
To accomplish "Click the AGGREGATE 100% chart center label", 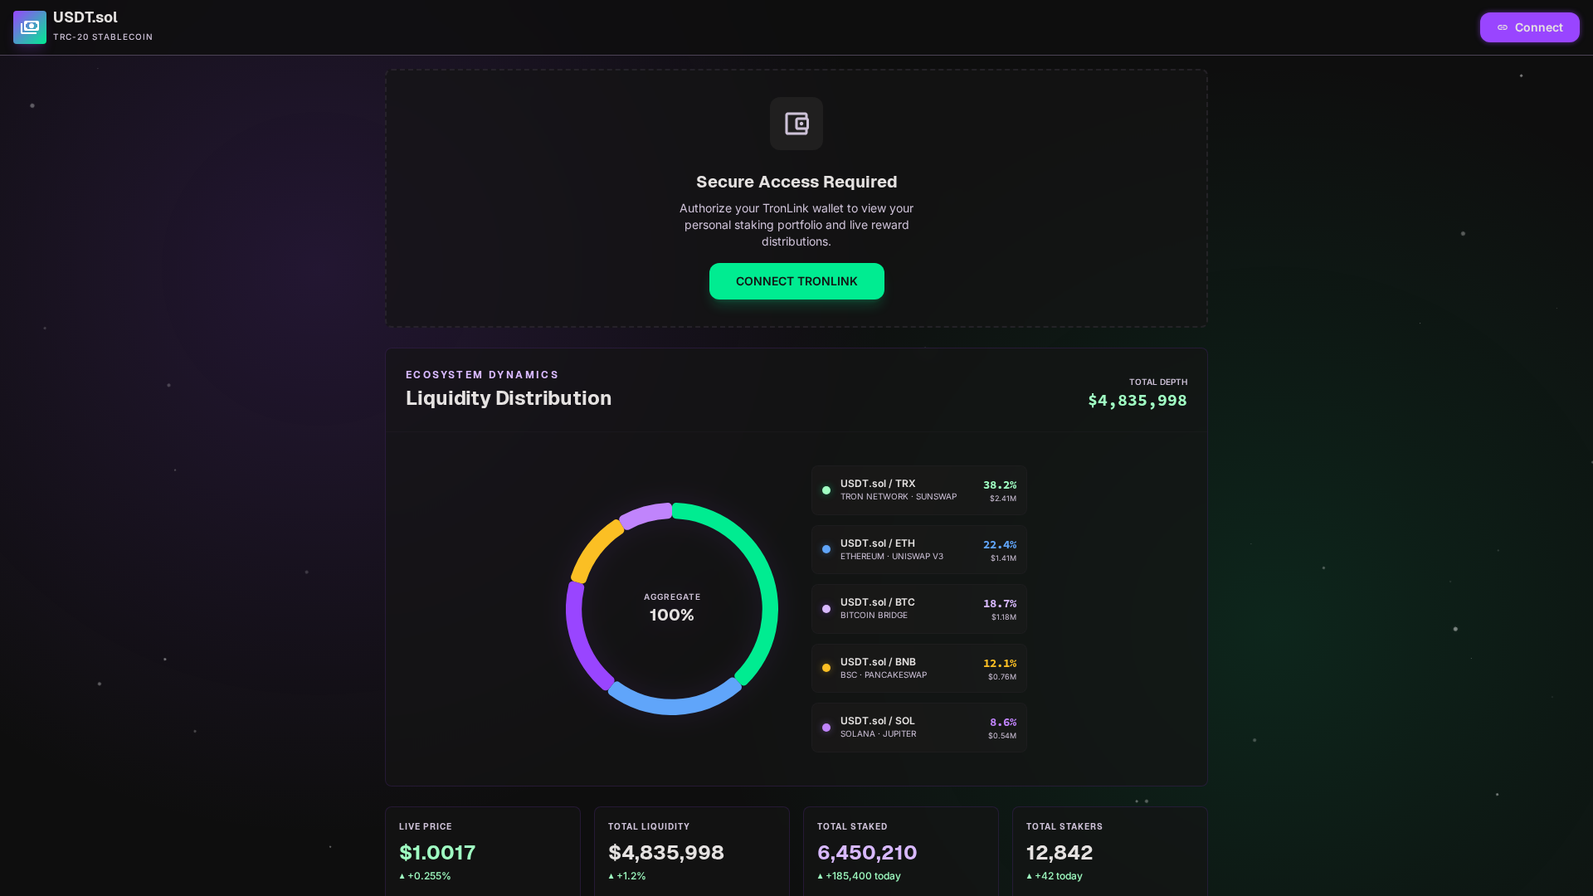I will pyautogui.click(x=672, y=608).
